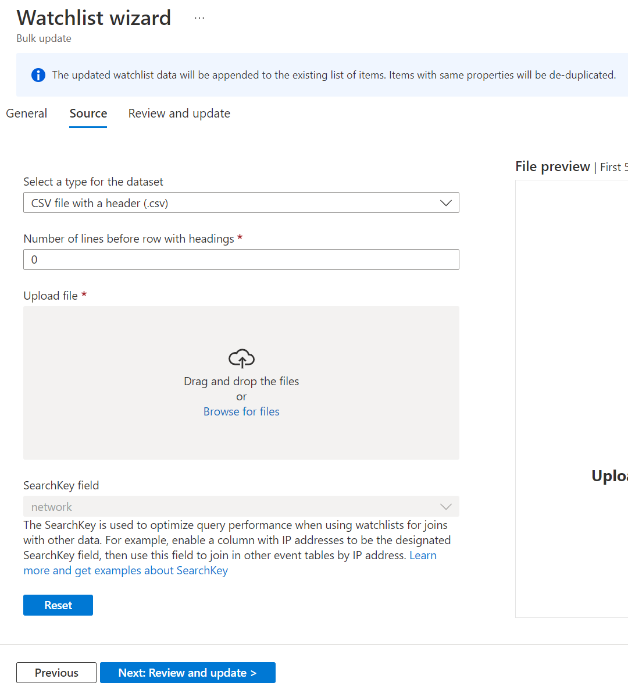Click the File preview heading
Viewport: 628px width, 693px height.
552,166
